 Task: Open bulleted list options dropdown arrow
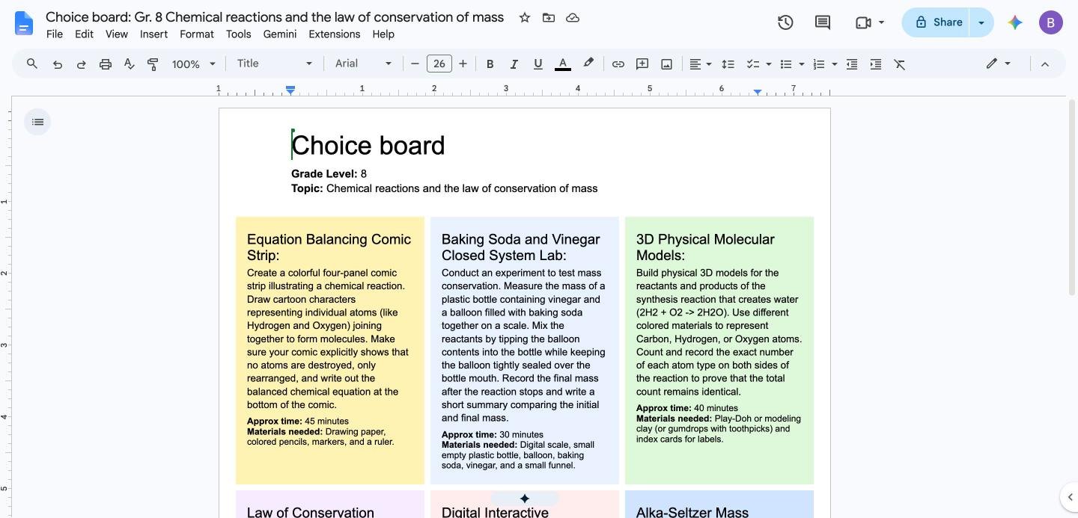click(801, 64)
